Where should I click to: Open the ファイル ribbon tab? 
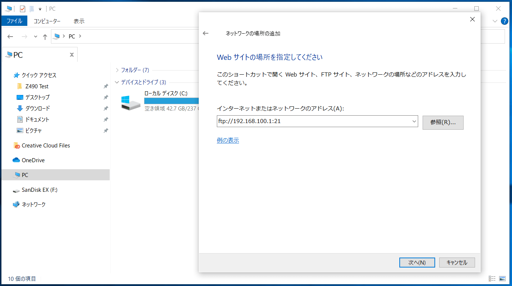pyautogui.click(x=14, y=21)
